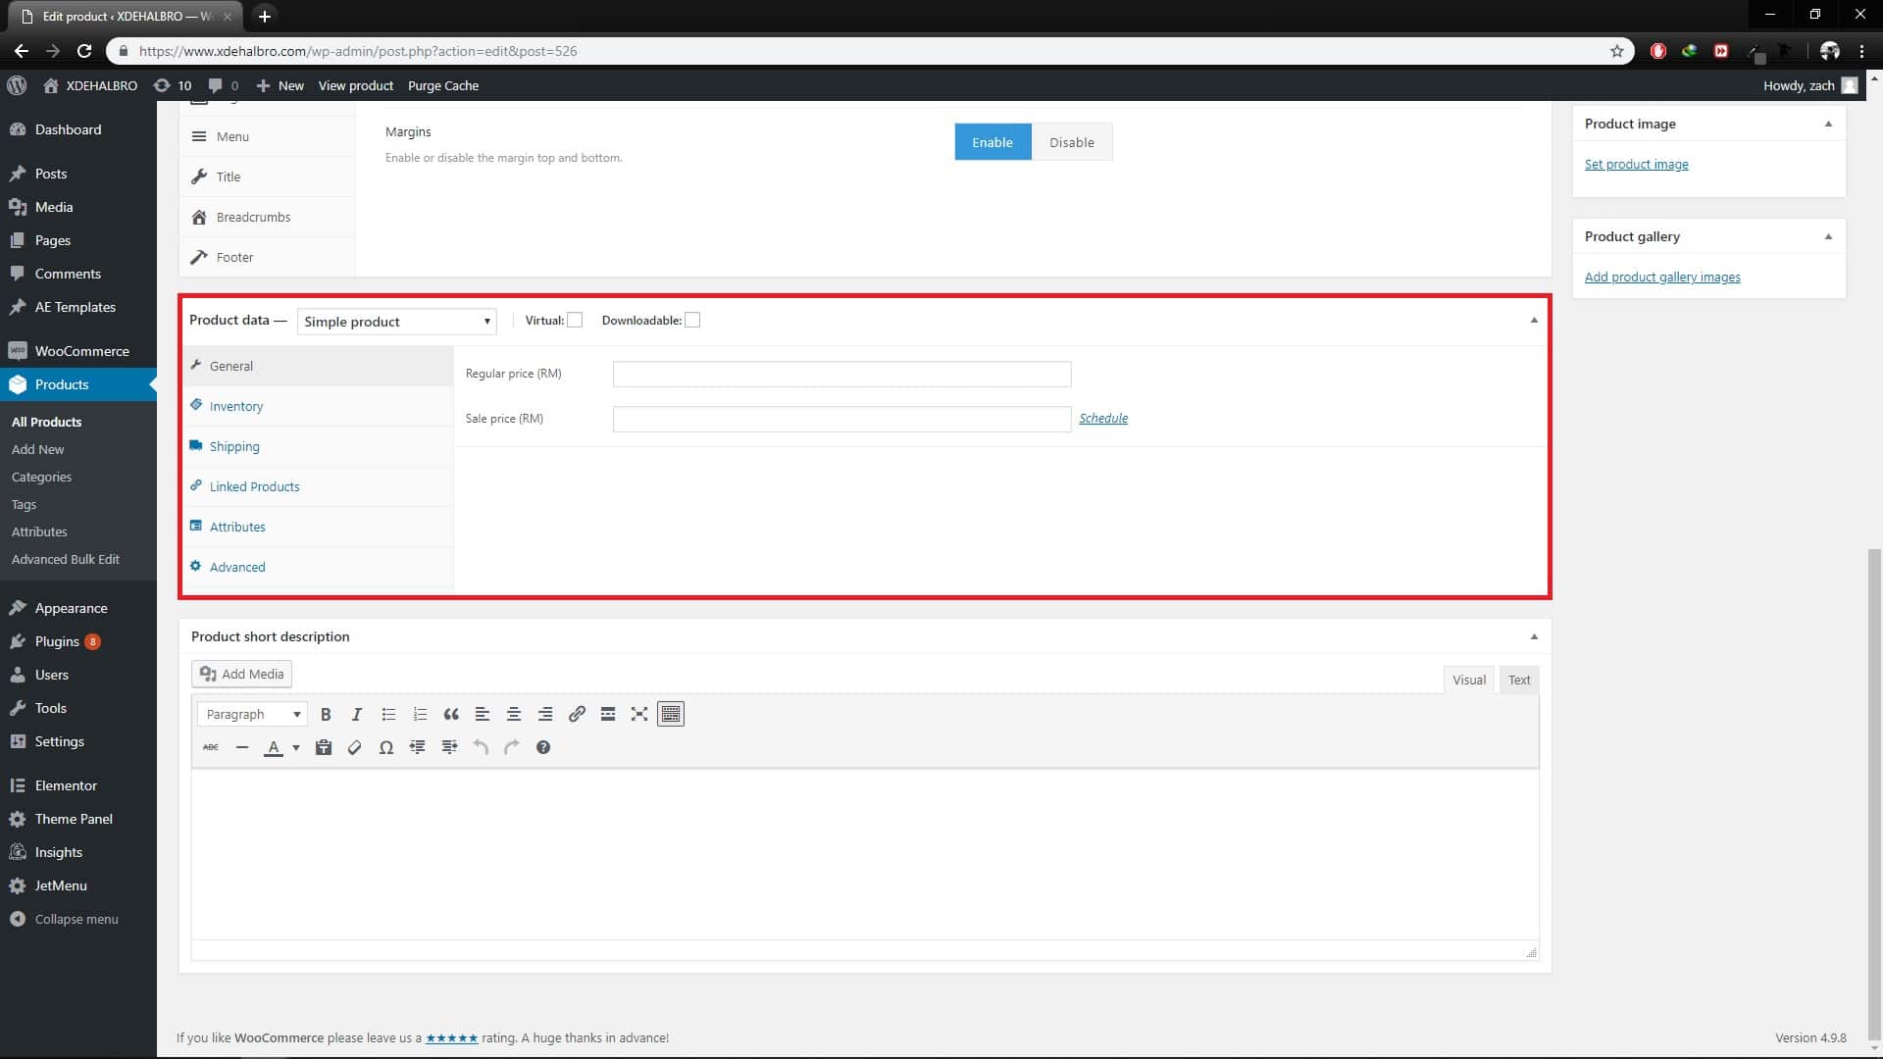Screen dimensions: 1883x1059
Task: Toggle bold in the short description editor
Action: [326, 714]
